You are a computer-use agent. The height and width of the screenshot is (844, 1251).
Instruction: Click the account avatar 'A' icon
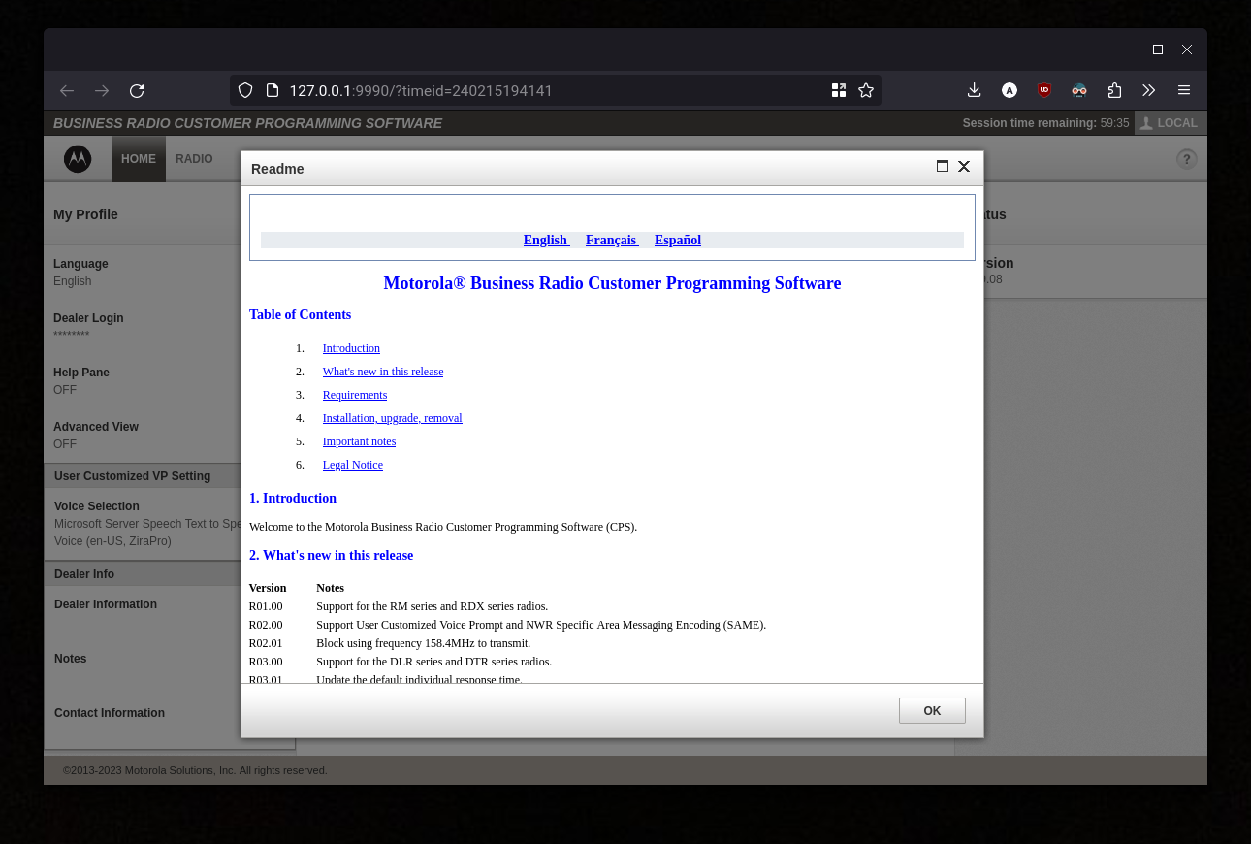point(1009,90)
